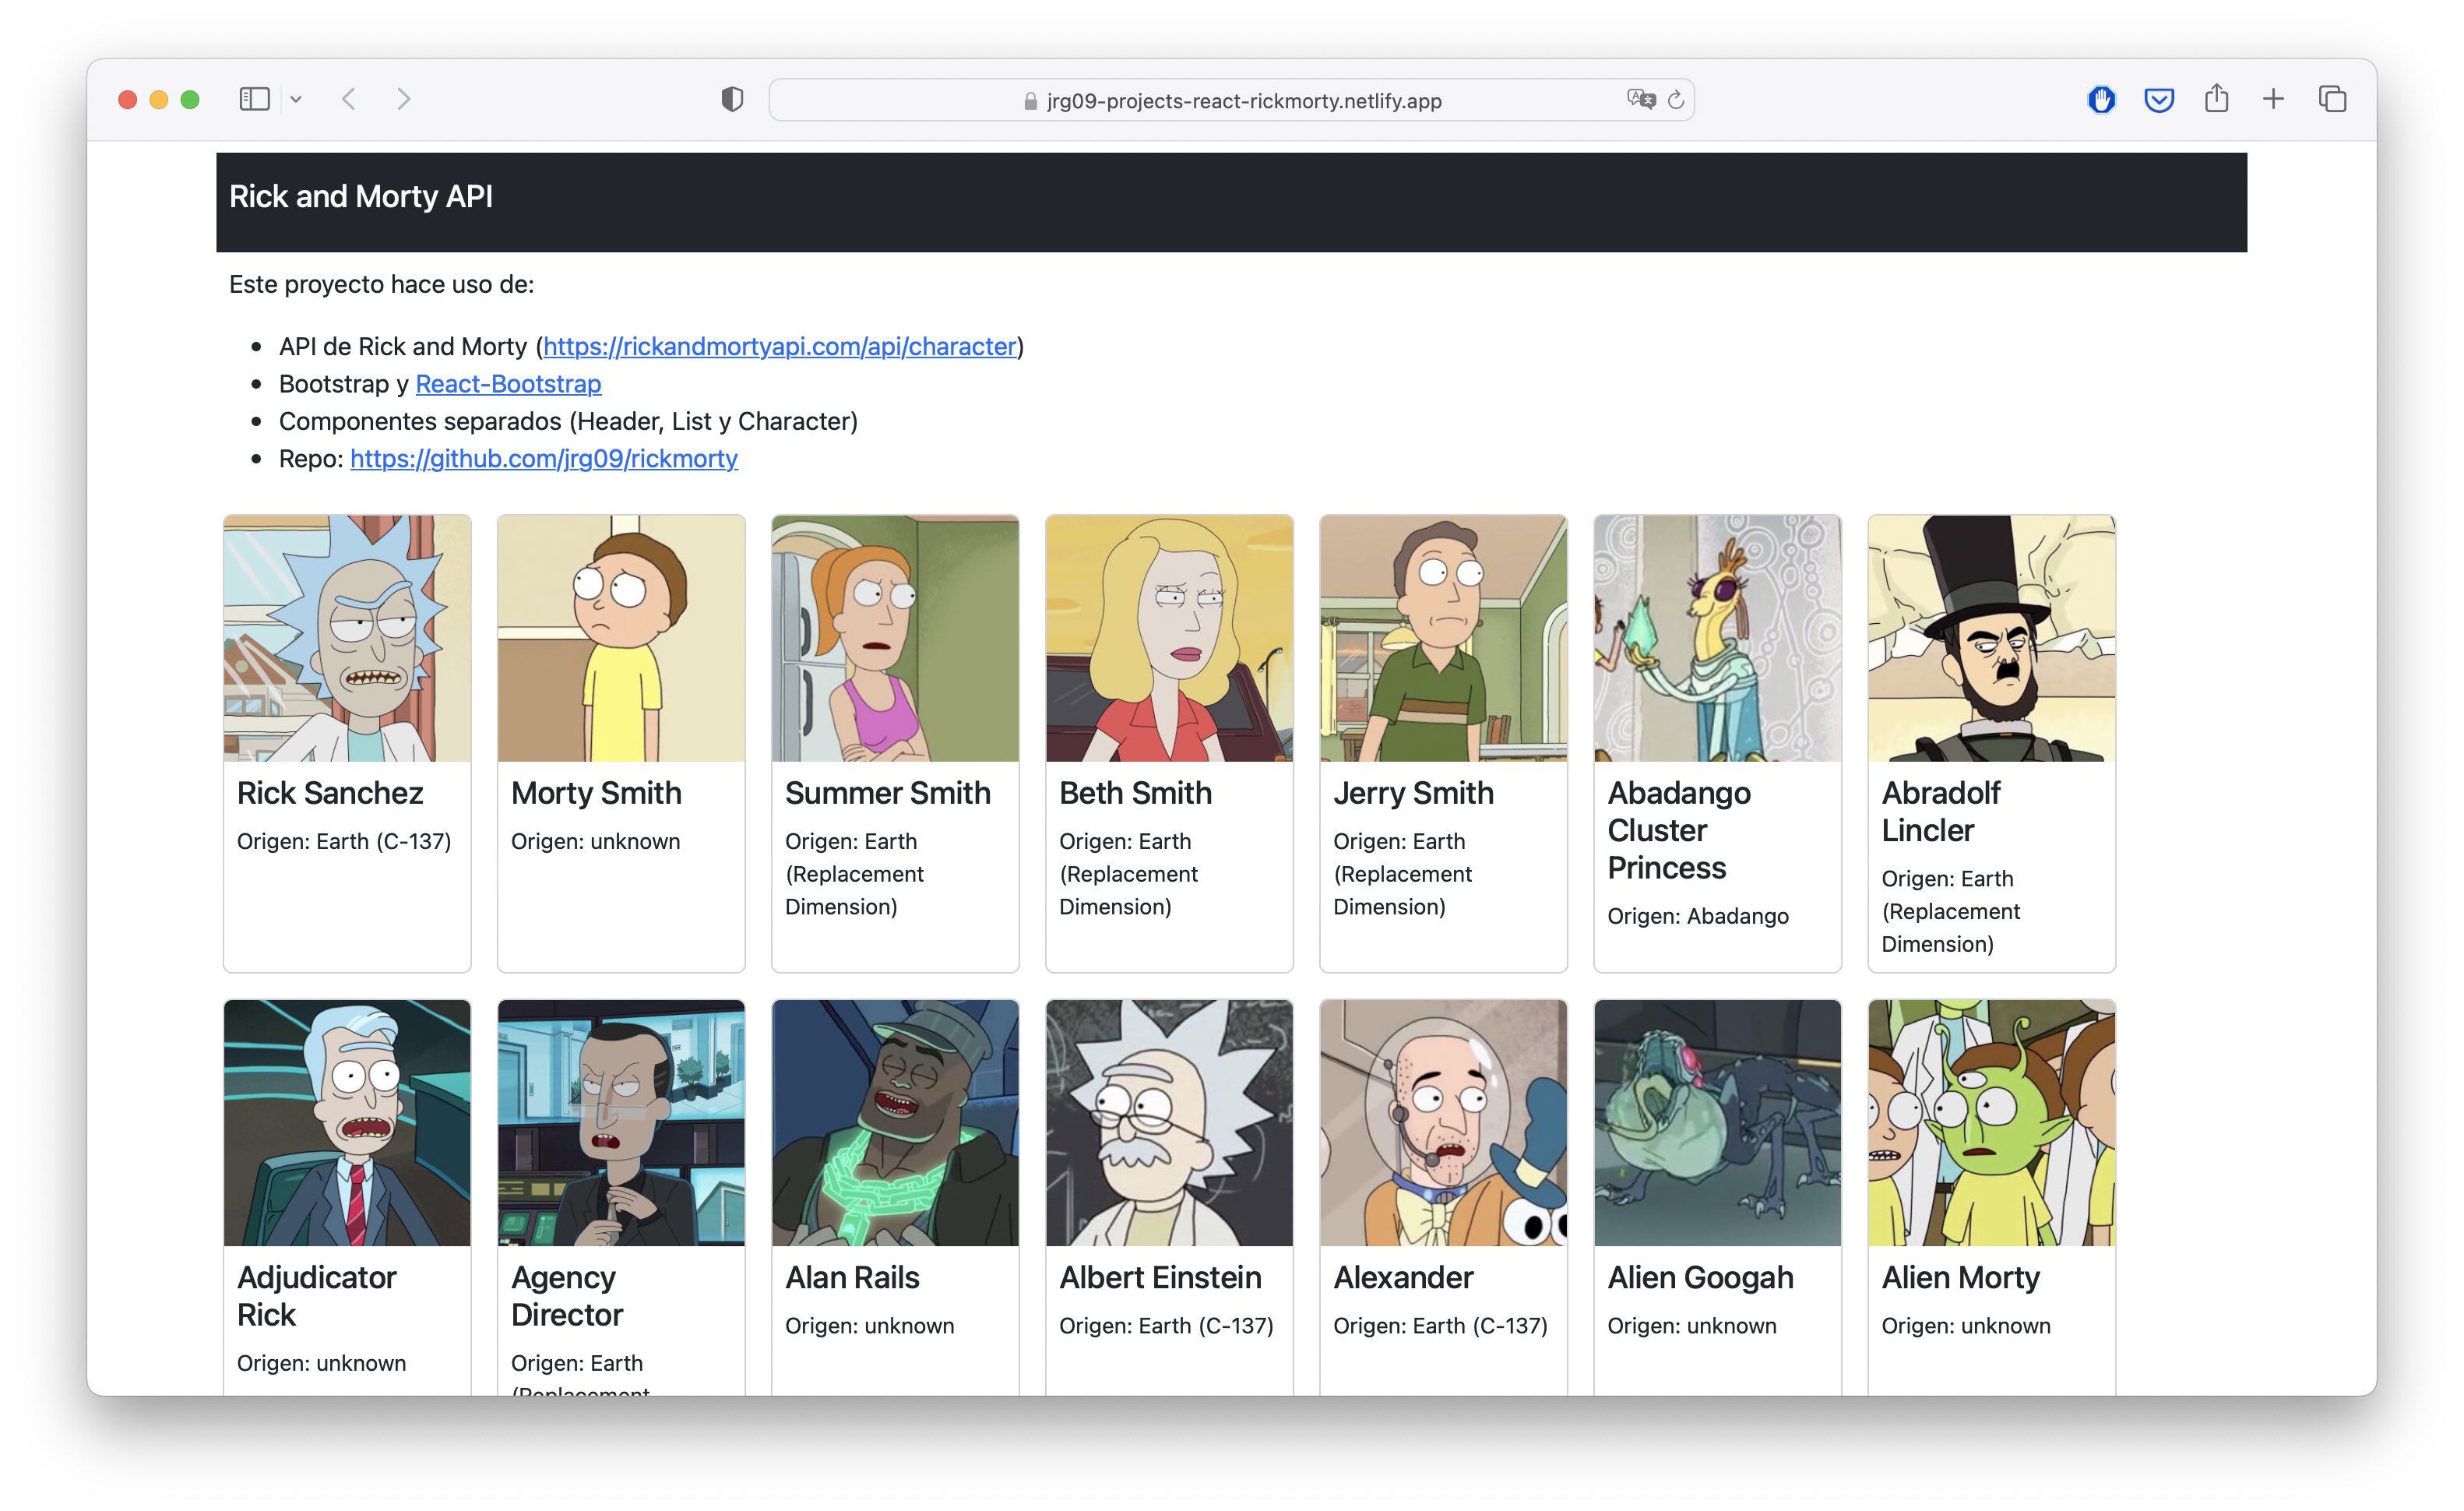Click Alien Googah's image

(x=1717, y=1122)
